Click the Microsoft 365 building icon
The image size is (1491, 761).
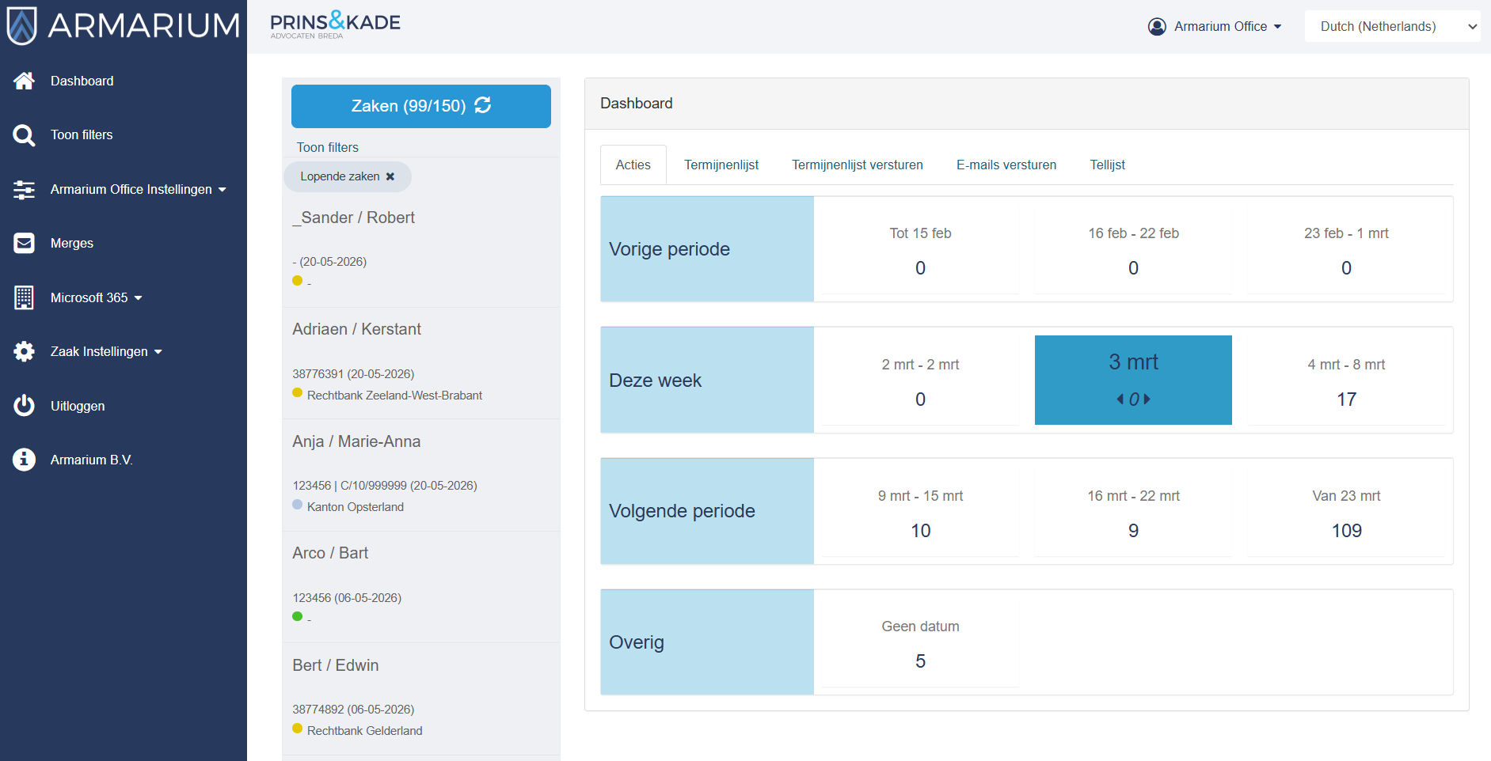tap(24, 297)
